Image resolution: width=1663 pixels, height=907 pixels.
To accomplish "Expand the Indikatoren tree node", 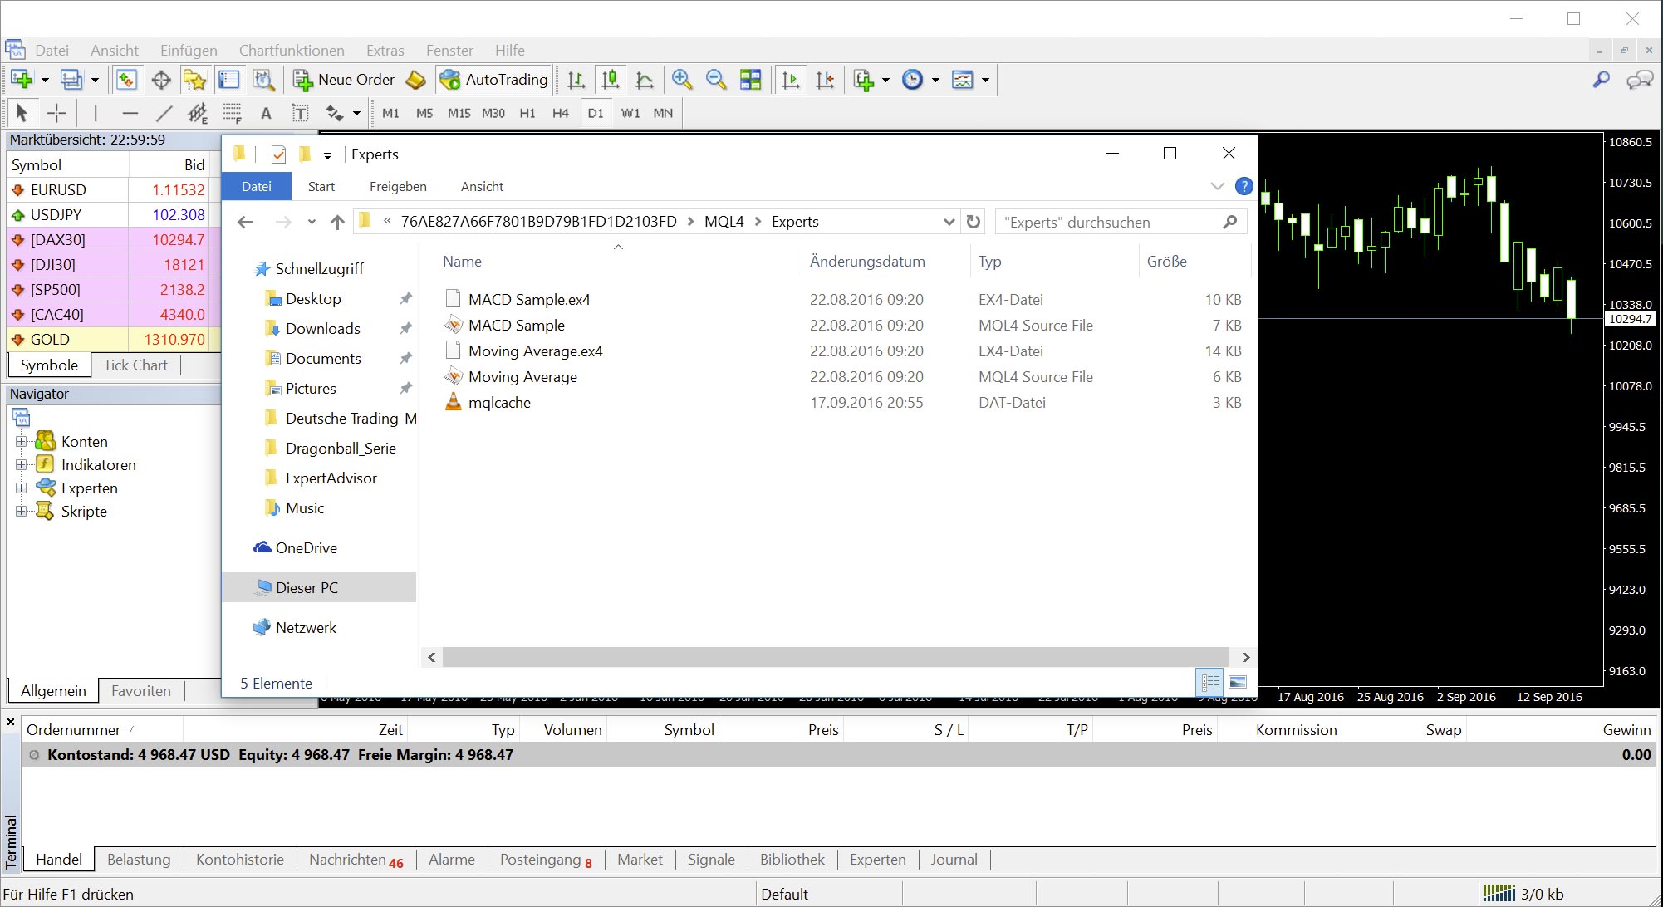I will [x=22, y=464].
